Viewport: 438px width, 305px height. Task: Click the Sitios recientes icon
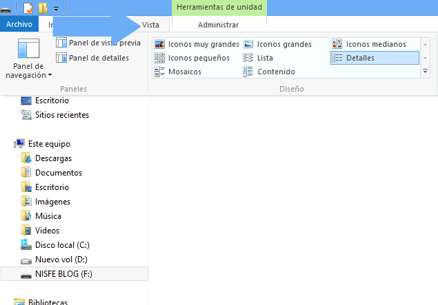pos(26,114)
